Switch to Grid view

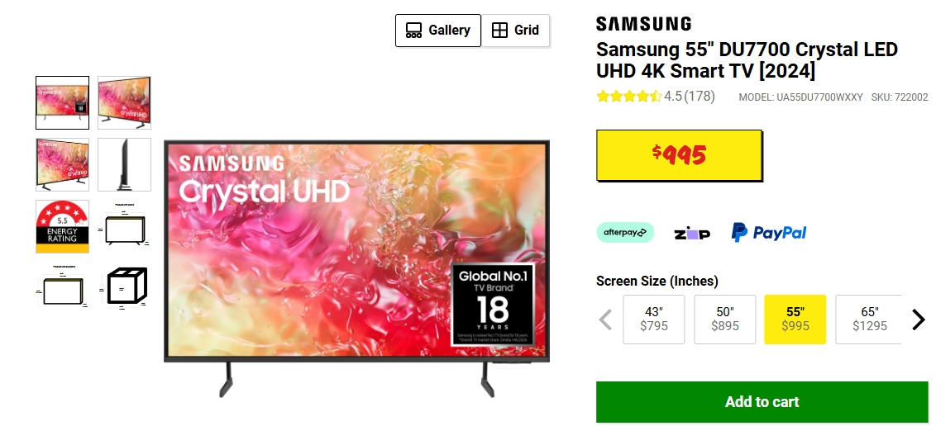(515, 31)
